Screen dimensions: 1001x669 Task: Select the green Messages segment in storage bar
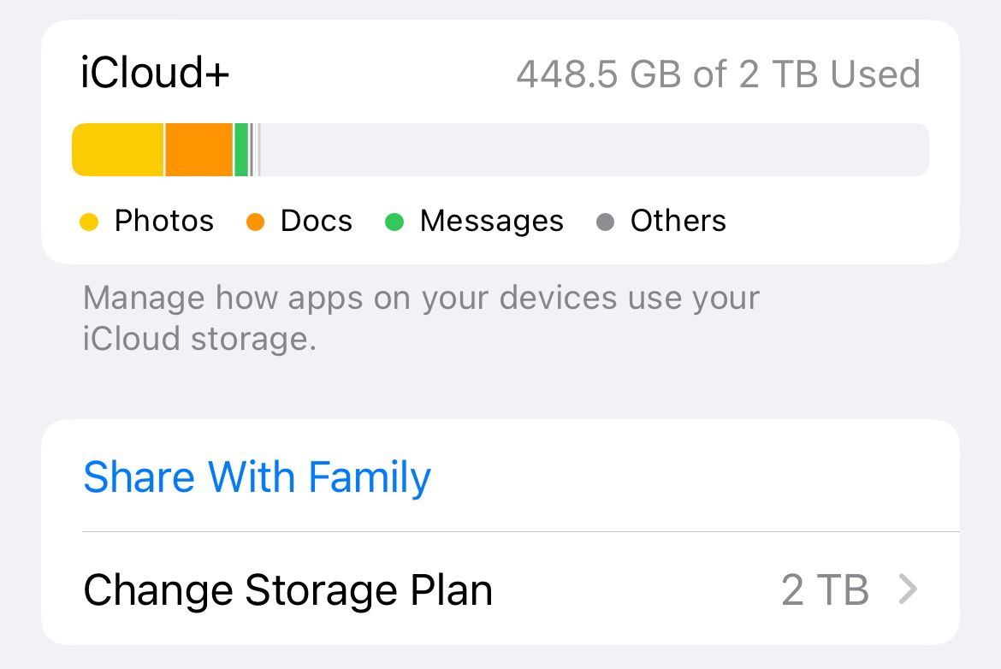click(x=242, y=150)
